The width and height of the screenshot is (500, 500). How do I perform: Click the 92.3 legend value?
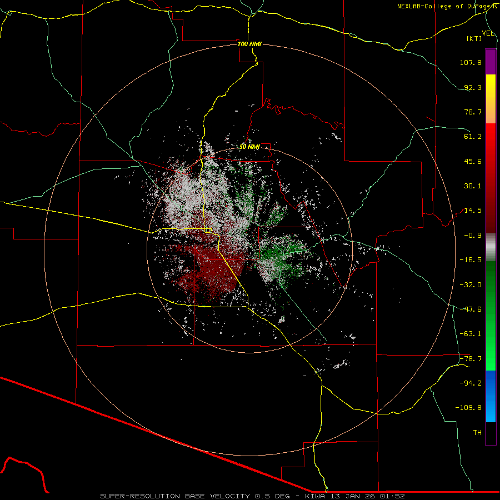[x=473, y=87]
